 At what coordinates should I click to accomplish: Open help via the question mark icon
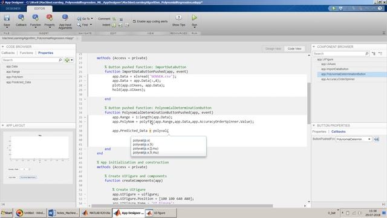(x=380, y=8)
